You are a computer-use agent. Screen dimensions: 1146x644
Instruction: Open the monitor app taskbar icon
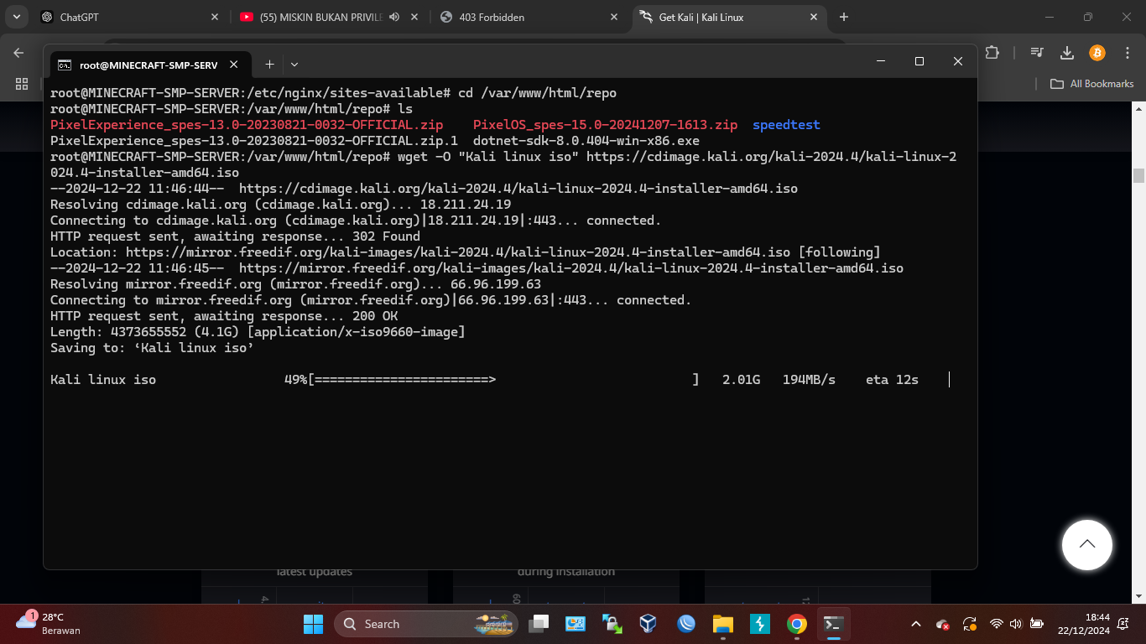click(x=575, y=624)
